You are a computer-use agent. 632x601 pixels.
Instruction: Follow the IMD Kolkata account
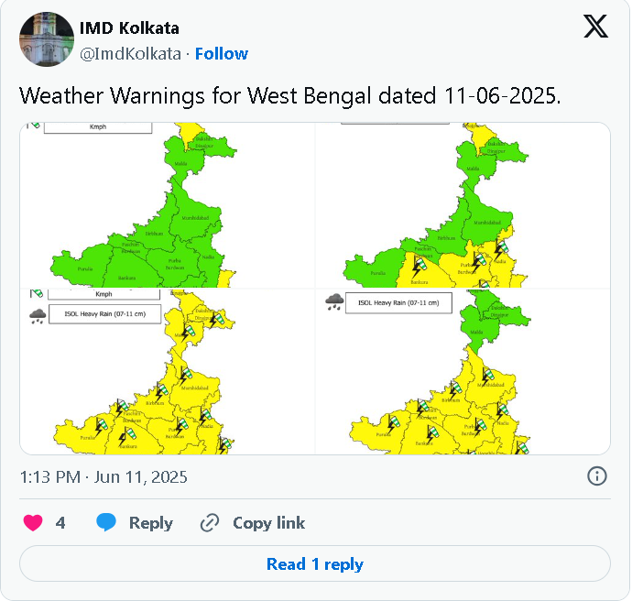click(222, 54)
